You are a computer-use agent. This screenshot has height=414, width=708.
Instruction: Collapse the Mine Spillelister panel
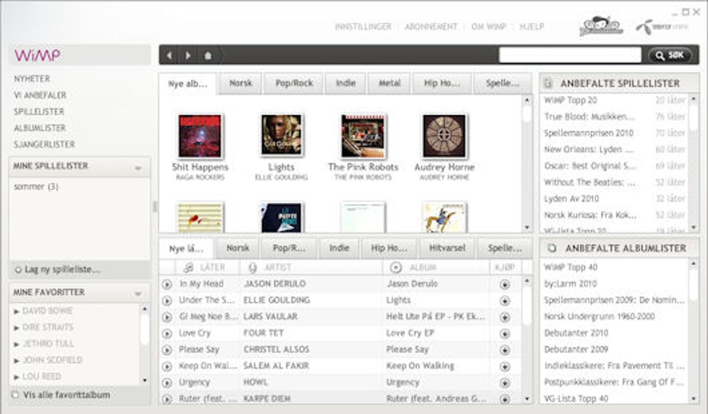[x=138, y=168]
